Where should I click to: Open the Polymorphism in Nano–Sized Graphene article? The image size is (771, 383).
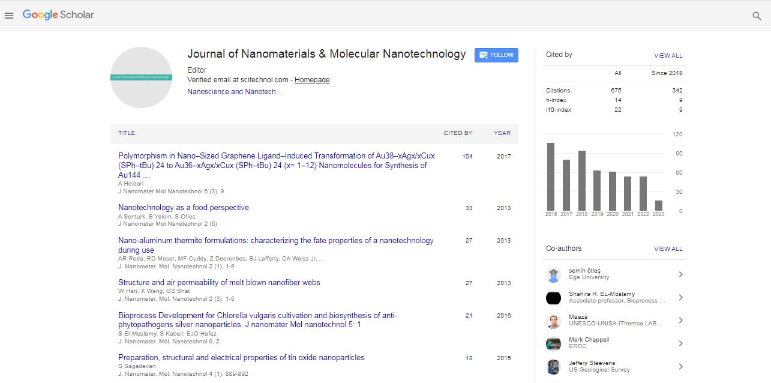277,165
